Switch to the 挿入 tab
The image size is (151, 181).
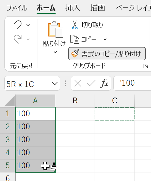coord(73,8)
